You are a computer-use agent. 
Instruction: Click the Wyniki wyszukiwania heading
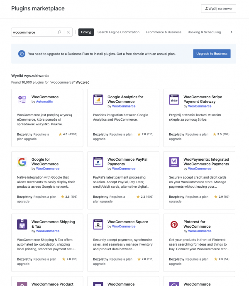click(x=30, y=75)
